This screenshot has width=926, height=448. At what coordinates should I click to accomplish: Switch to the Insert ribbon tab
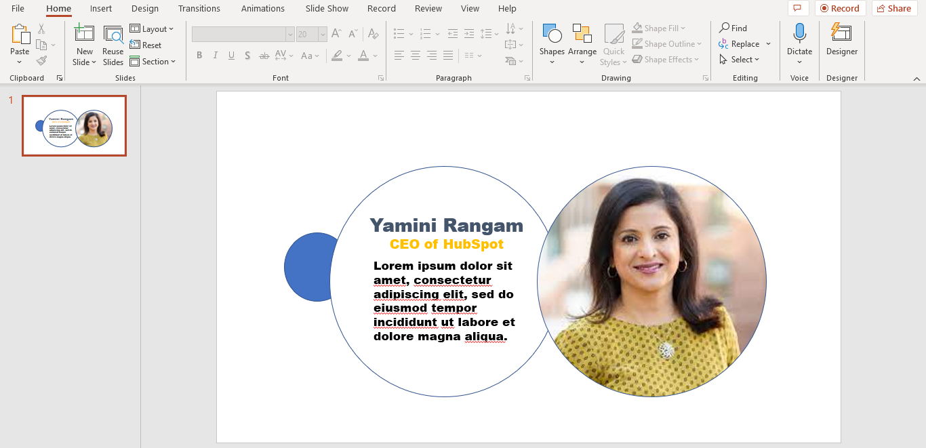(100, 8)
